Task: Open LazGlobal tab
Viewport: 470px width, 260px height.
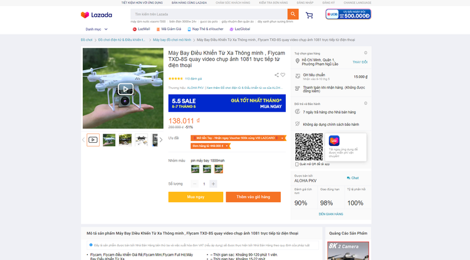Action: pos(240,29)
